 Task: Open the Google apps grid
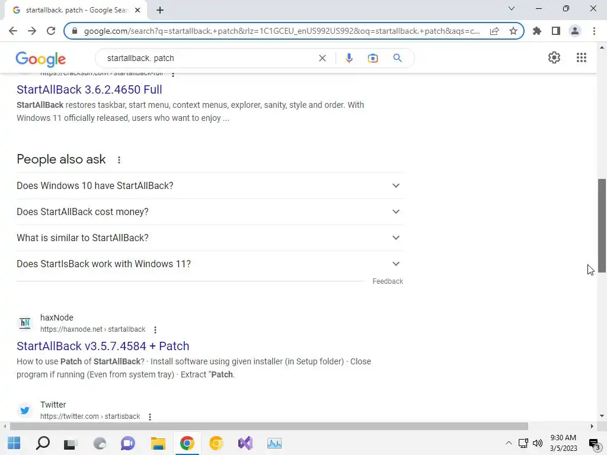(581, 57)
